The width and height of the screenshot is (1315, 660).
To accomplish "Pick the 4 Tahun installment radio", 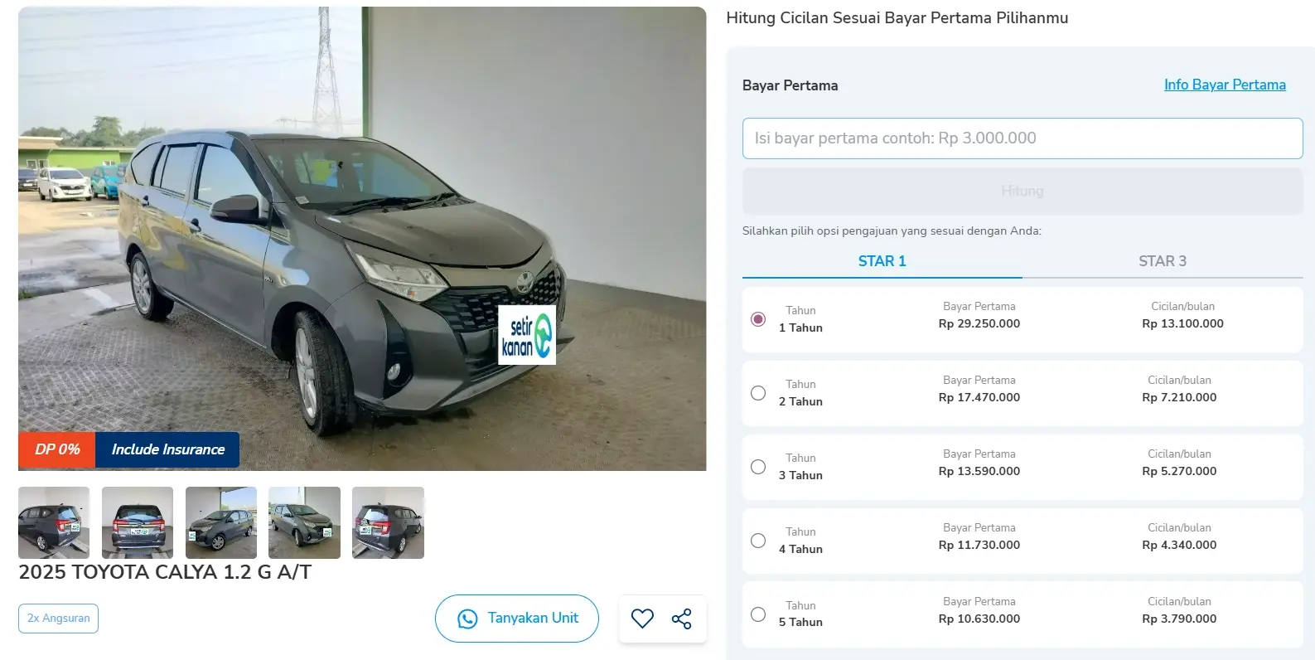I will (758, 541).
